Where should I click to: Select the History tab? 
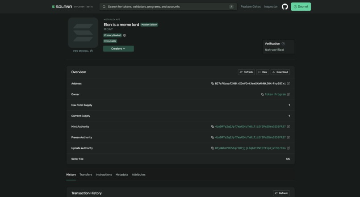click(71, 175)
